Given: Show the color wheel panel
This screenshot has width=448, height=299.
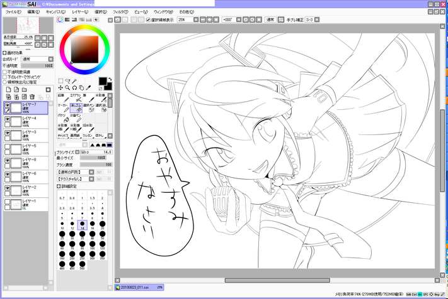Looking at the screenshot, I should pos(60,19).
